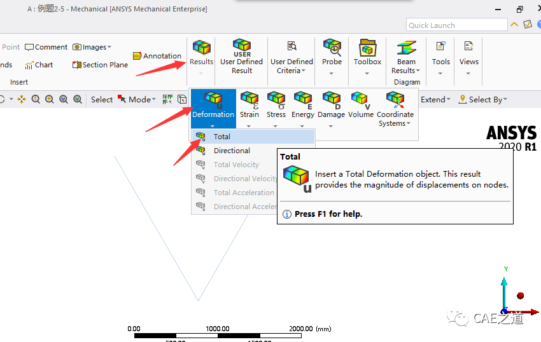
Task: Open the Images dropdown
Action: [92, 47]
